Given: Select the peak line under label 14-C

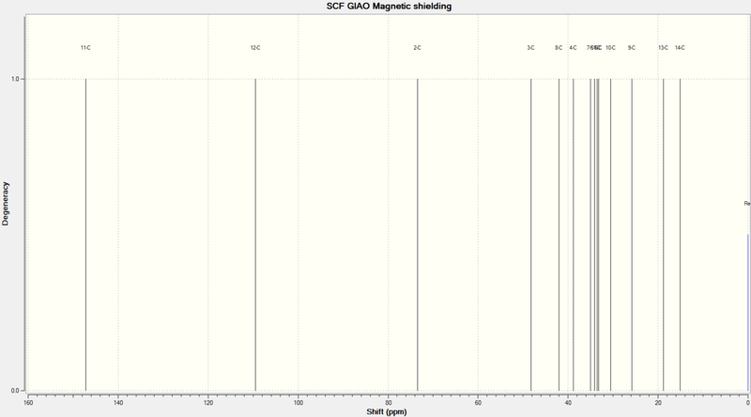Looking at the screenshot, I should (x=680, y=235).
